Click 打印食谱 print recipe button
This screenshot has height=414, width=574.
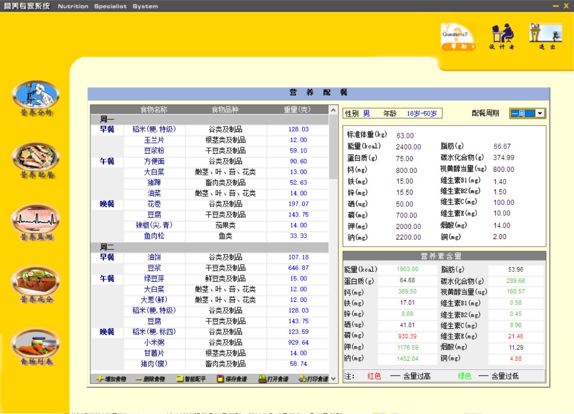pyautogui.click(x=313, y=379)
